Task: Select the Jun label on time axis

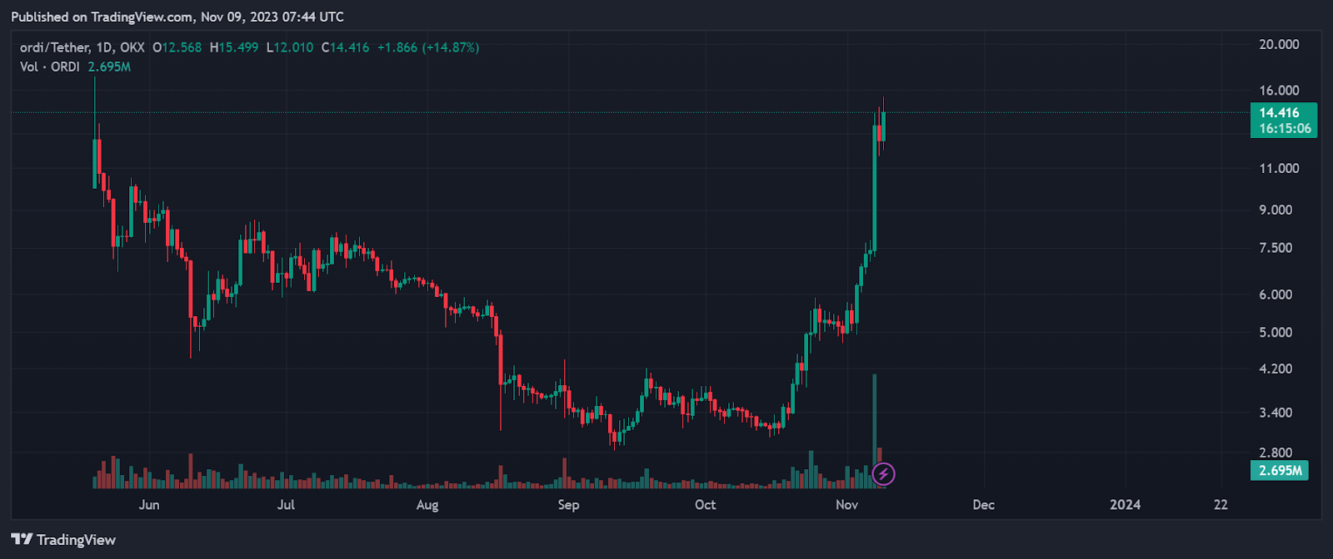Action: coord(149,504)
